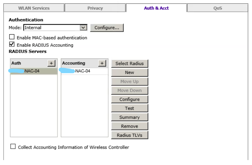This screenshot has width=252, height=165.
Task: Select the Auth & Acct tab
Action: click(x=156, y=8)
